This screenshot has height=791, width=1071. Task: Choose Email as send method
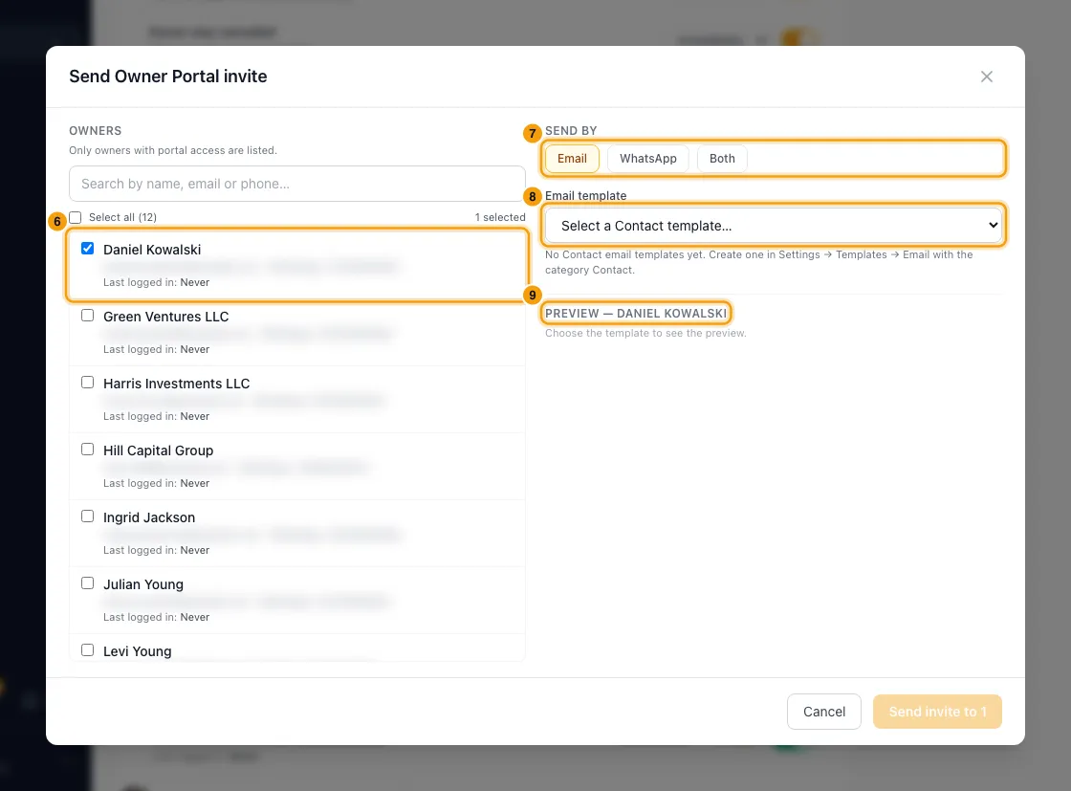(x=572, y=159)
